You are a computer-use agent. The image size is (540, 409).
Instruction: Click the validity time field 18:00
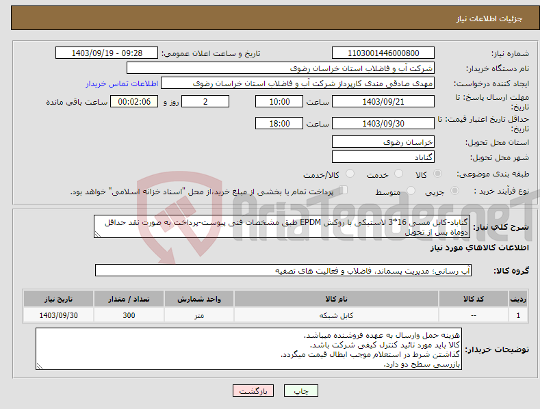pyautogui.click(x=279, y=123)
